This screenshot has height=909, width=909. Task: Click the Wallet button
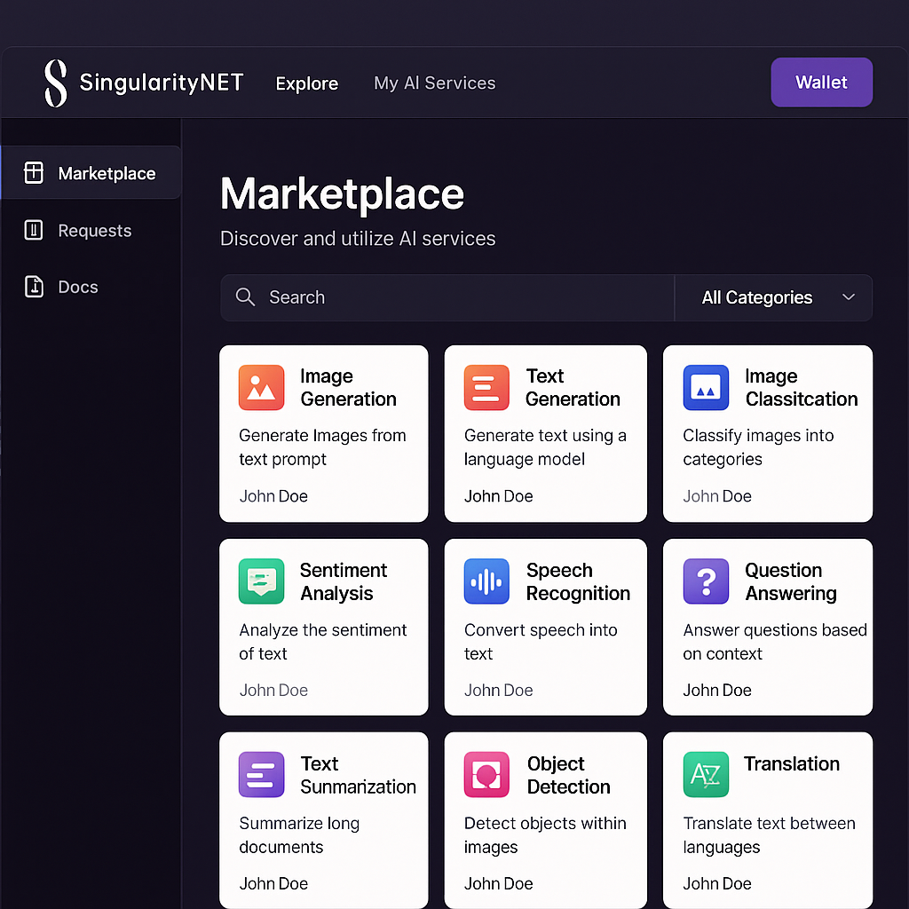pos(821,82)
